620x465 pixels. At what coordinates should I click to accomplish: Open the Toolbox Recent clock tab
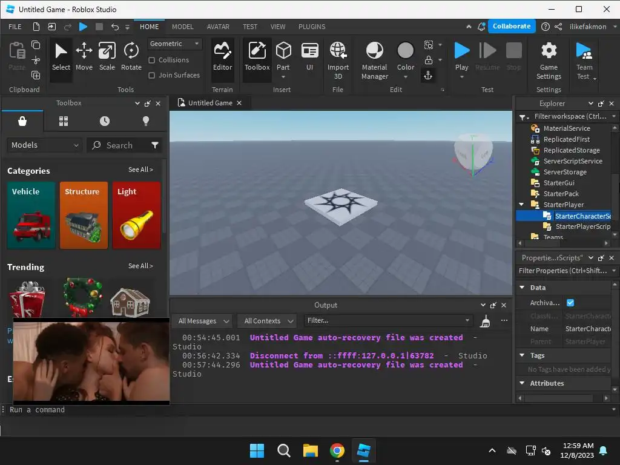pos(104,121)
